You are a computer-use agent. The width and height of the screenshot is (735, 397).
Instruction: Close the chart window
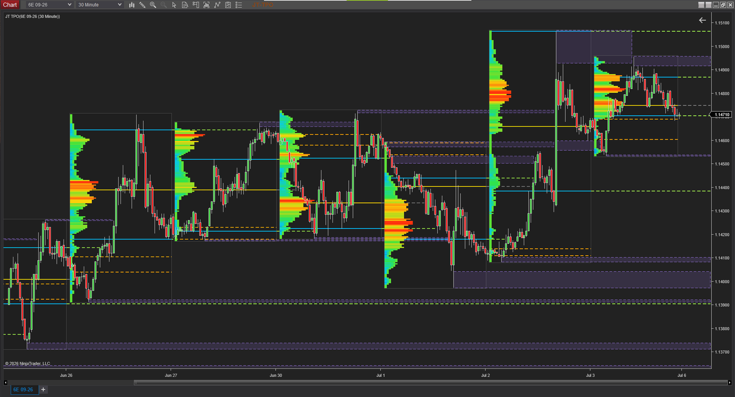(x=730, y=5)
